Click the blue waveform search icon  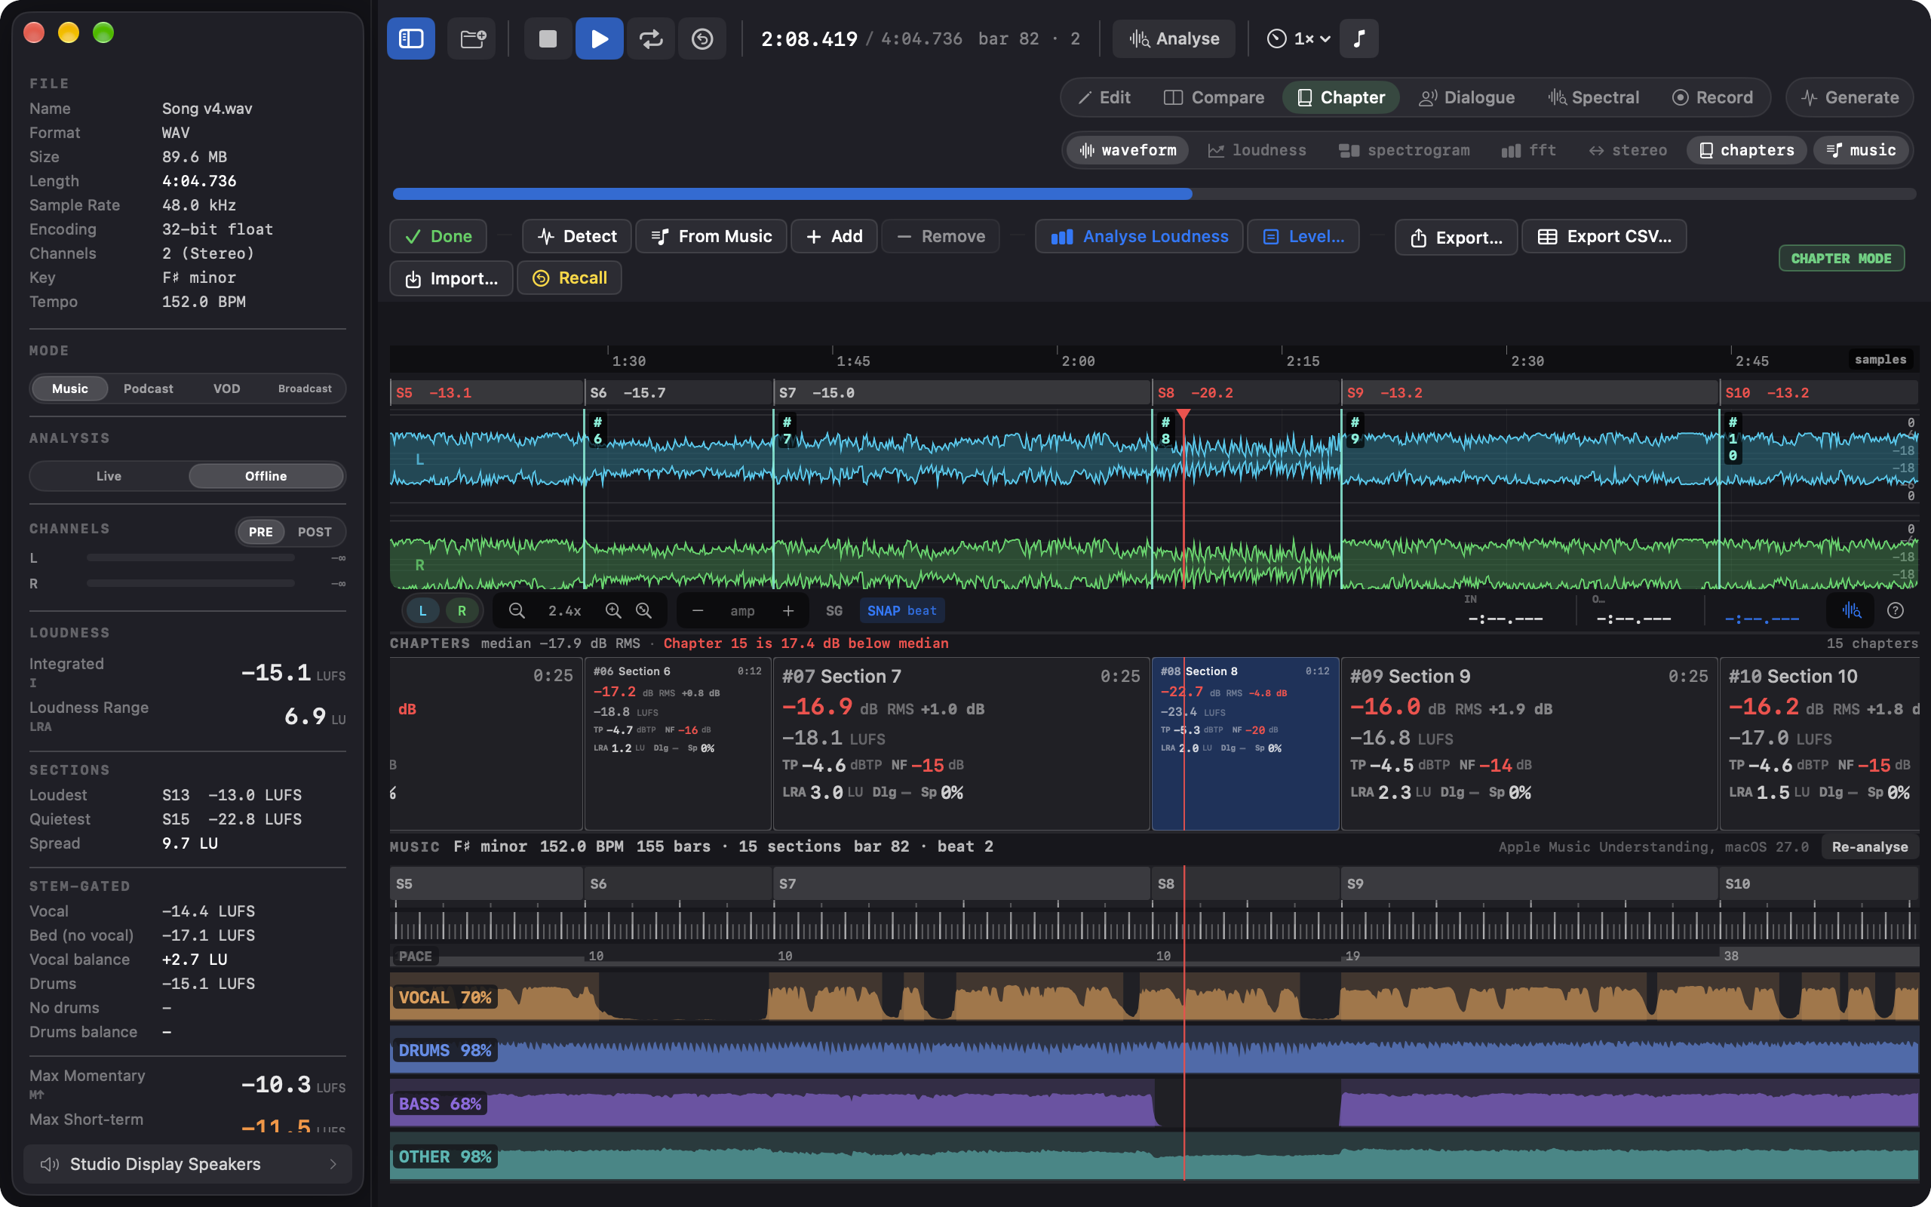[1851, 611]
